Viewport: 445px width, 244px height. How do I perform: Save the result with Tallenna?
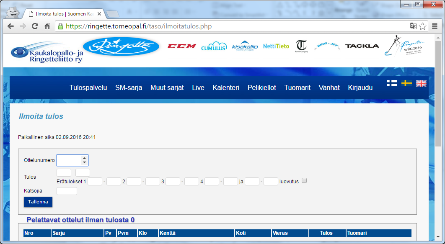tap(38, 202)
